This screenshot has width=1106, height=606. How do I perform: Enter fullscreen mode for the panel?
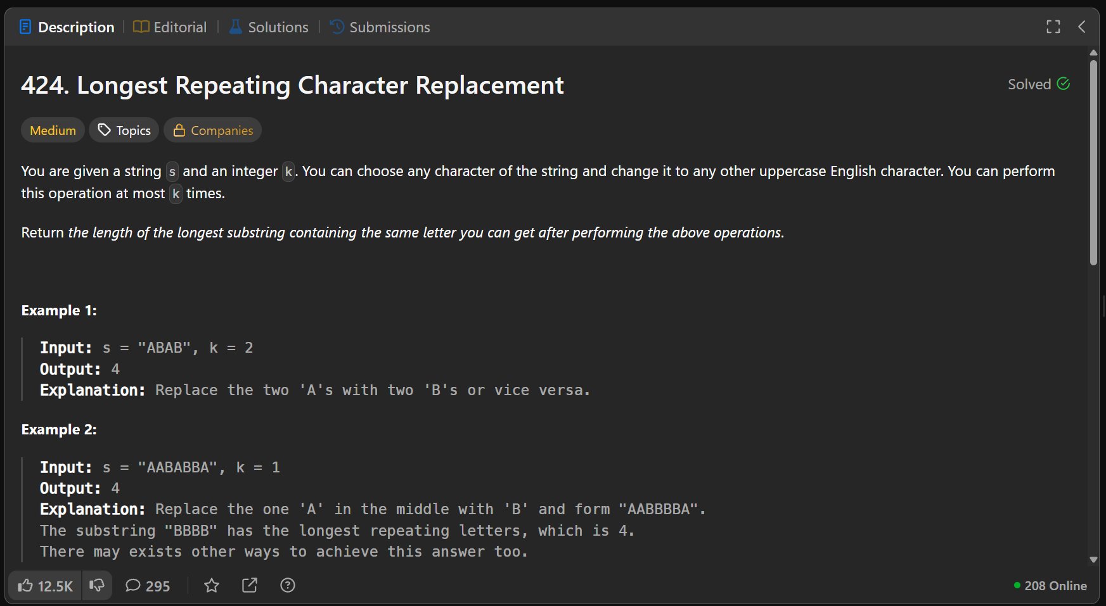tap(1053, 27)
